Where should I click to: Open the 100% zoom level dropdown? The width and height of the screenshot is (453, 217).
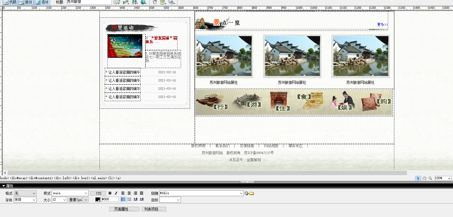[443, 178]
